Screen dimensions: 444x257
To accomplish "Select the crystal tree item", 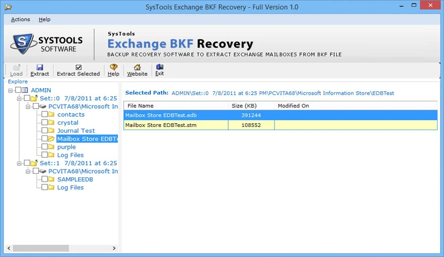I will [x=67, y=123].
